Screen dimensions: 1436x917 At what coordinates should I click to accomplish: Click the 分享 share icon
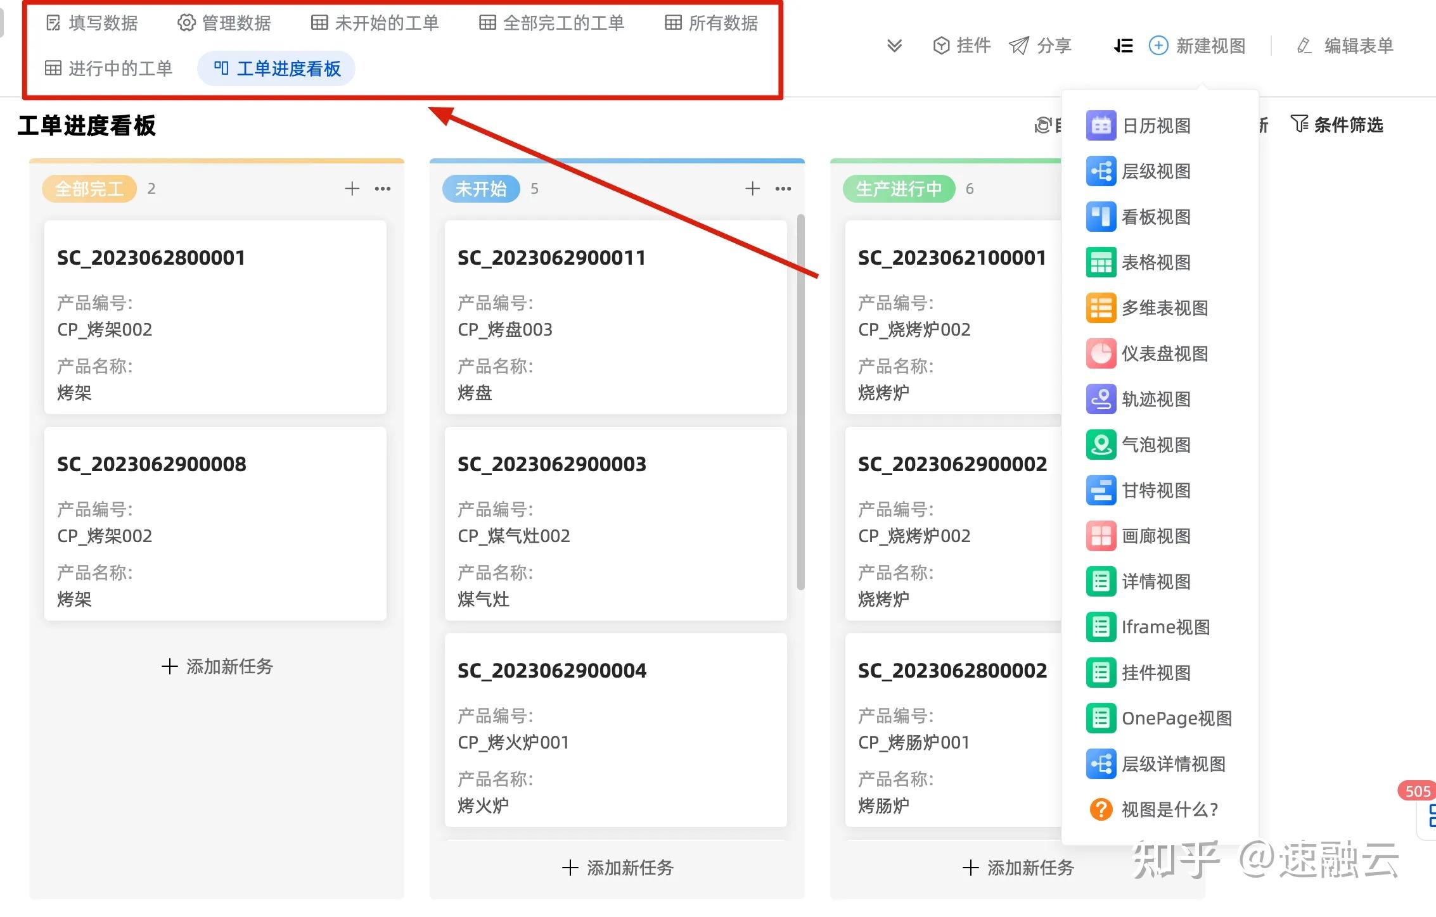click(1018, 46)
